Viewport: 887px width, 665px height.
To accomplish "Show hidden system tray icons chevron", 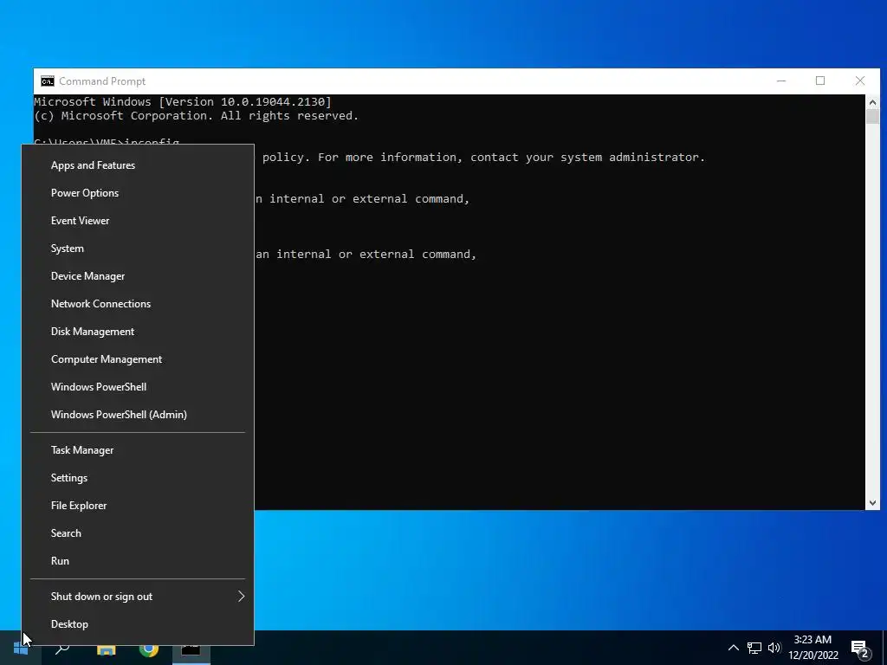I will coord(733,648).
